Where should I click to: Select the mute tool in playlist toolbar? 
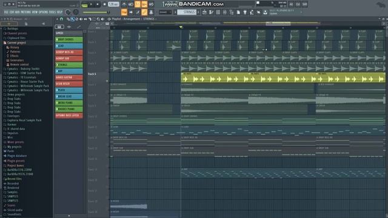pos(81,19)
